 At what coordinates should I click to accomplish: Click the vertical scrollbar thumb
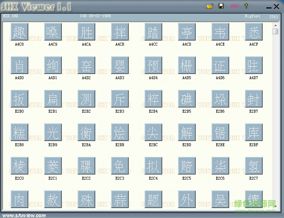(x=275, y=31)
